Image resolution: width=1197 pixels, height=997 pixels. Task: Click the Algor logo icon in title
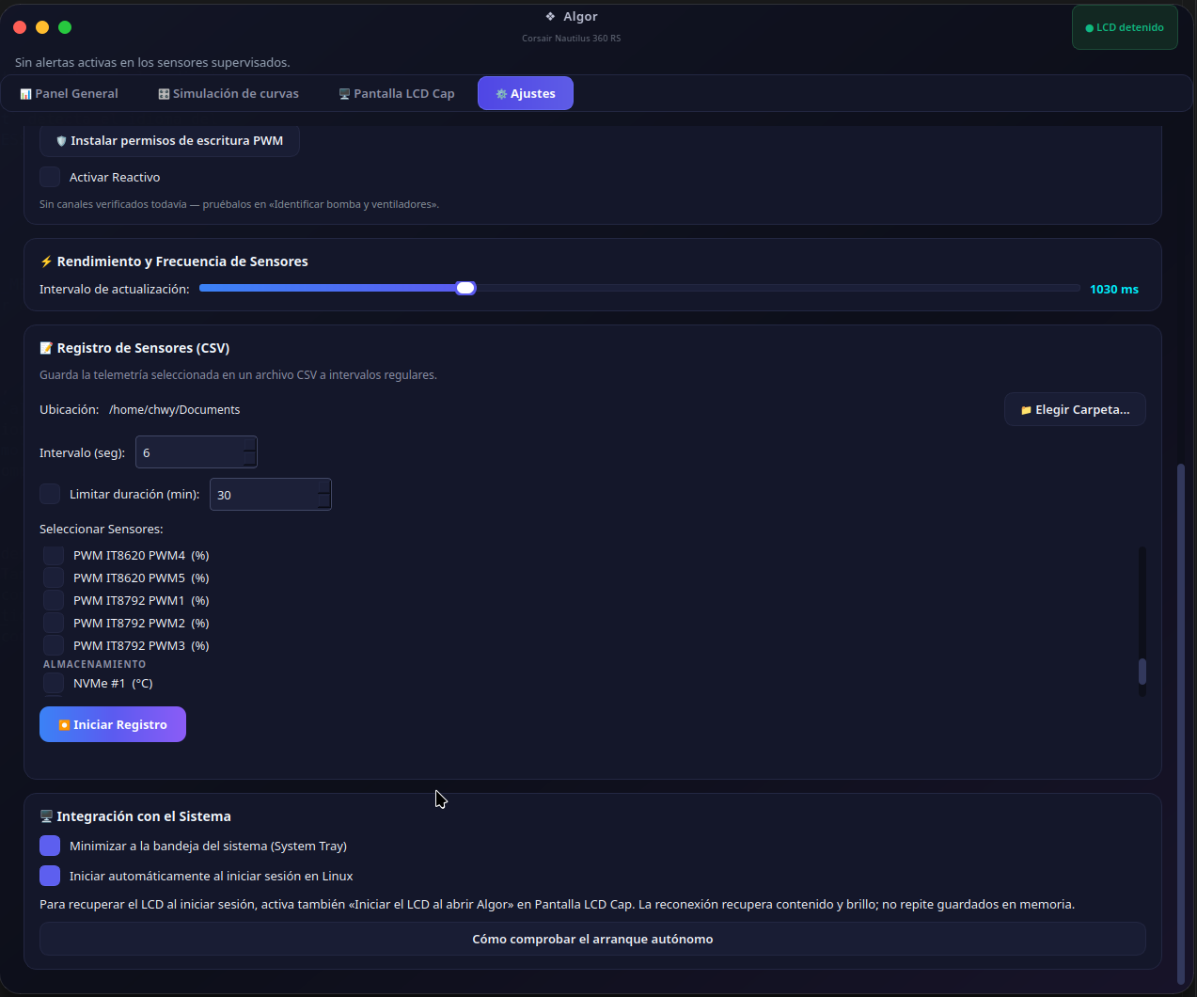(x=550, y=16)
